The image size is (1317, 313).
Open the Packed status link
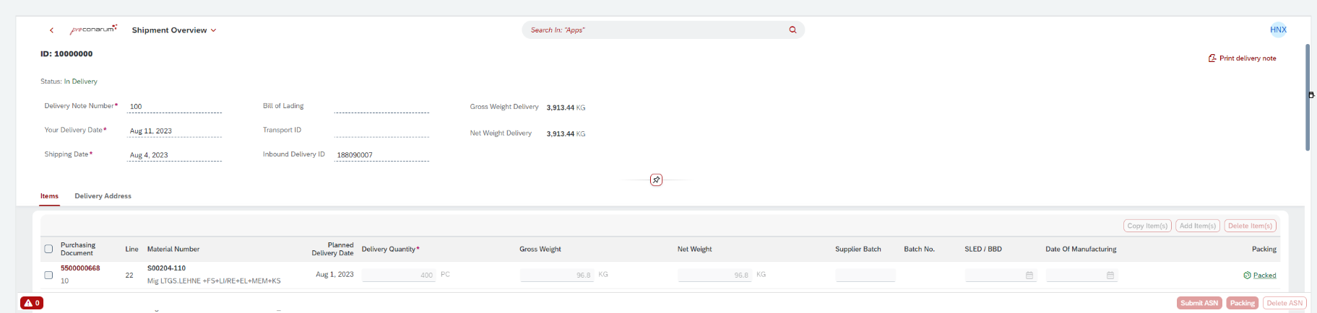pyautogui.click(x=1264, y=275)
